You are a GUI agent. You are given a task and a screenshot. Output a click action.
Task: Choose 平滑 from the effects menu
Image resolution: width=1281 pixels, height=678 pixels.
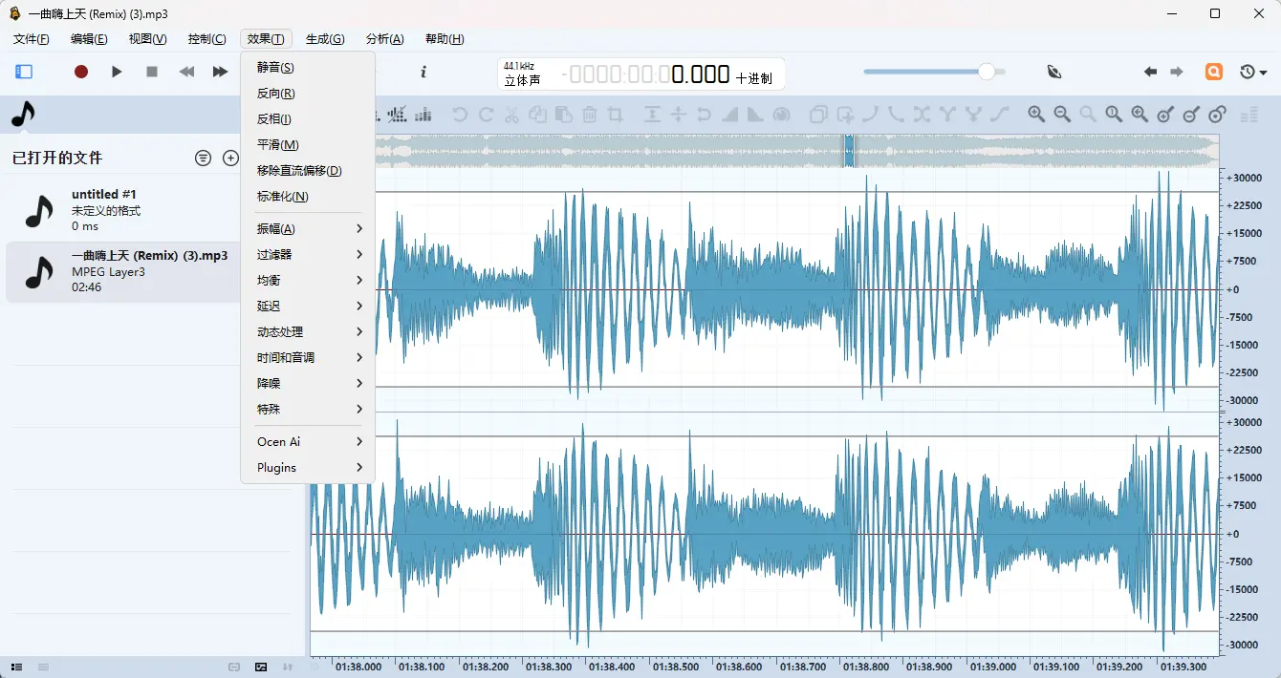tap(308, 145)
